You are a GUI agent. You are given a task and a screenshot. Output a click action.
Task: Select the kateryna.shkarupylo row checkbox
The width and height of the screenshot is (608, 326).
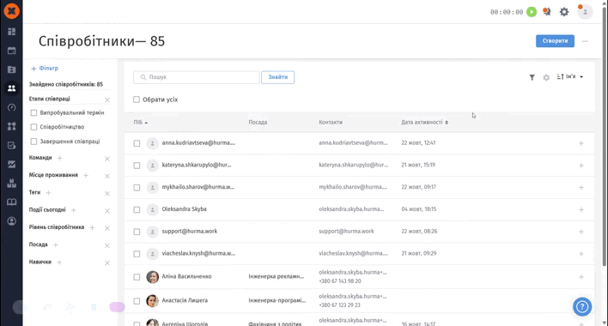pos(137,166)
